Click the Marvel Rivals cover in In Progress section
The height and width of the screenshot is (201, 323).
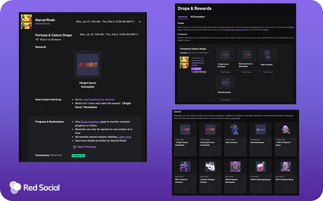(184, 62)
